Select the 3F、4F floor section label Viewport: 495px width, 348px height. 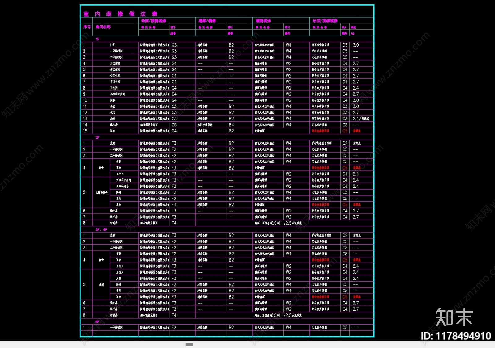101,230
